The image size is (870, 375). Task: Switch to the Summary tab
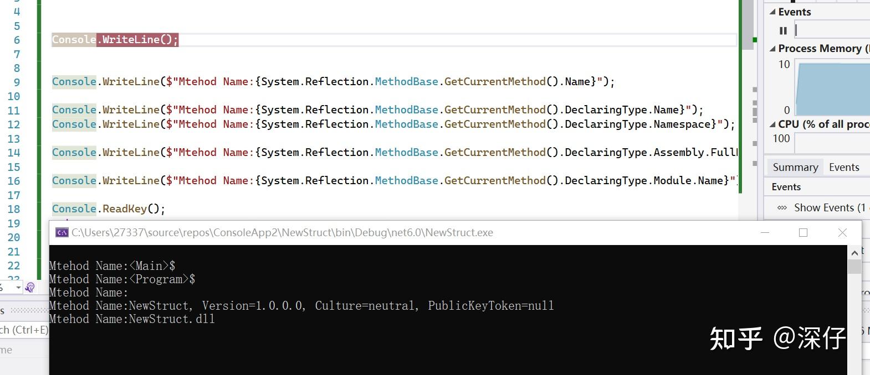pyautogui.click(x=795, y=168)
